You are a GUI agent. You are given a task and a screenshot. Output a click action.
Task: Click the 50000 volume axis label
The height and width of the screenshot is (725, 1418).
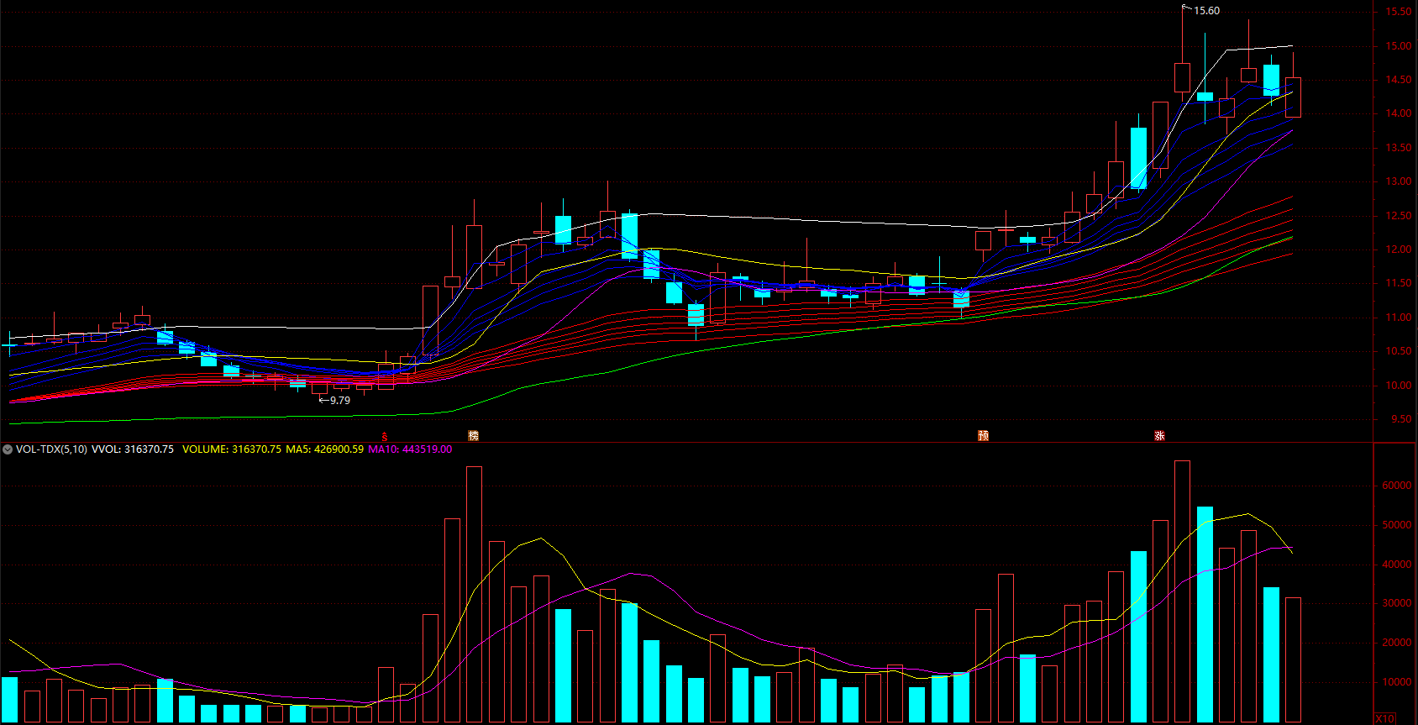click(1397, 525)
